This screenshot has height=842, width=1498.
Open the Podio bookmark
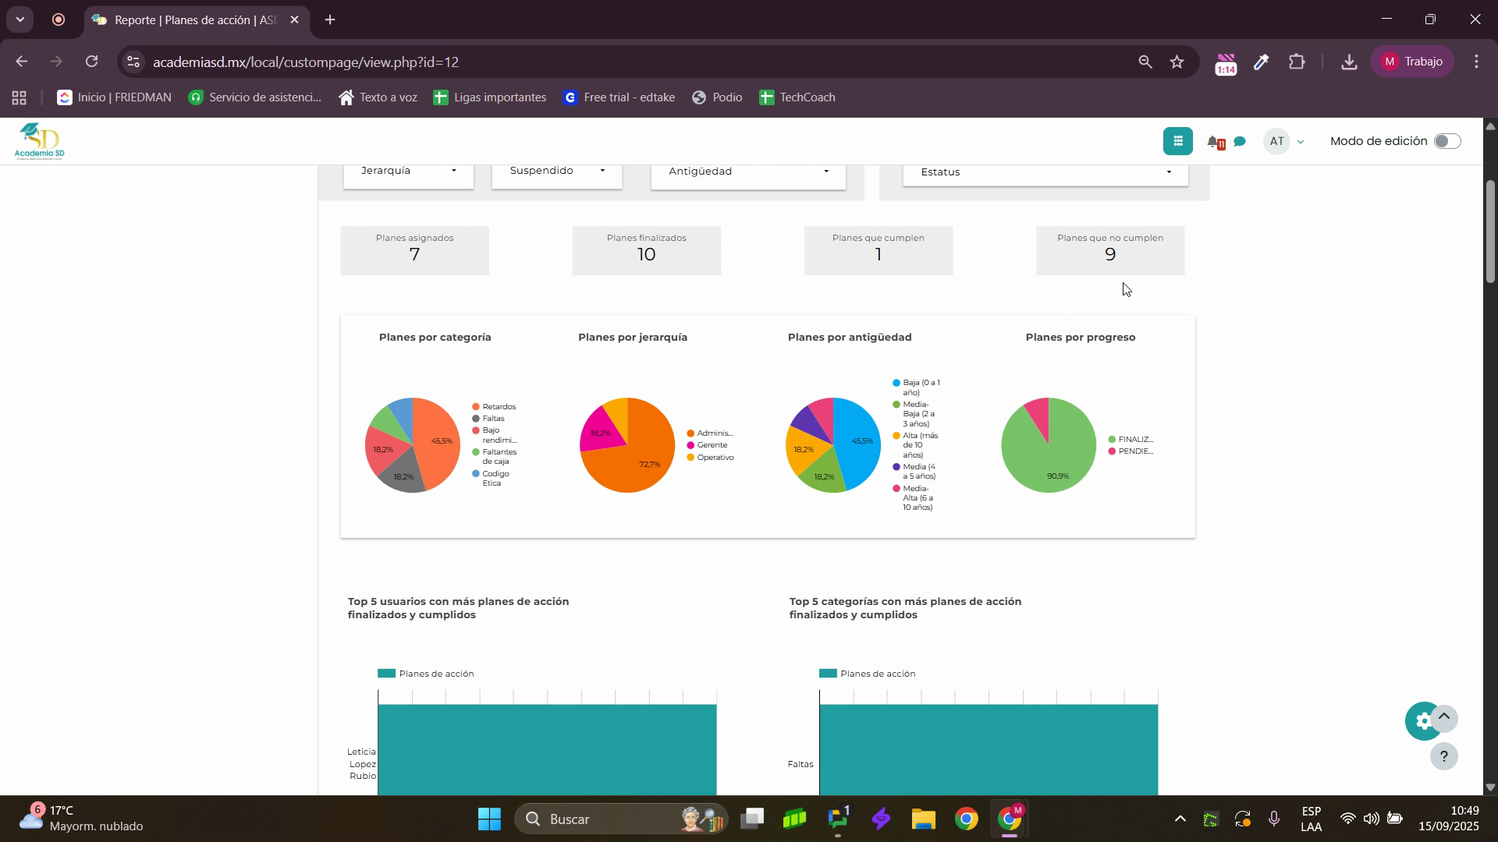717,97
